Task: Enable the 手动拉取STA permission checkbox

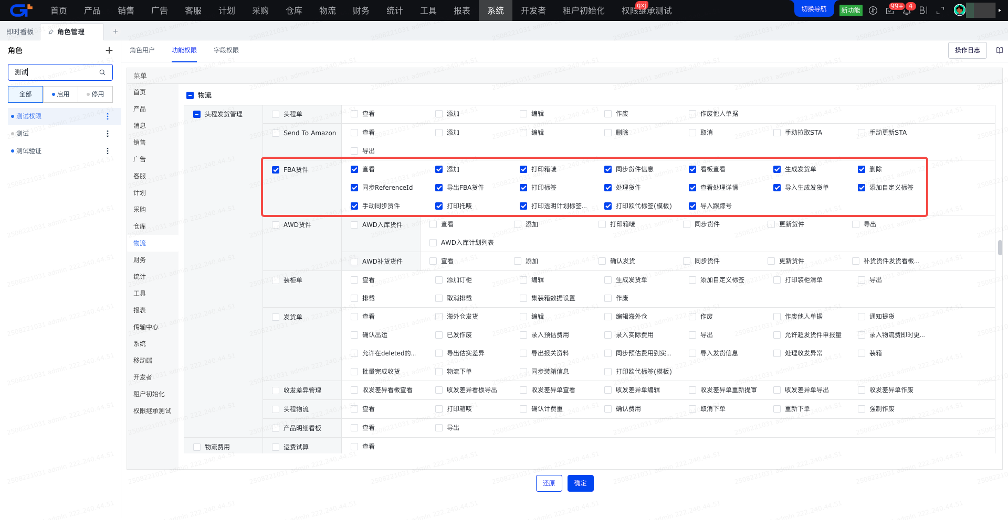Action: pos(777,133)
